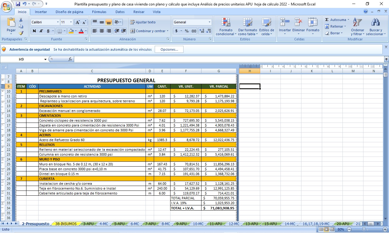Center the cell text horizontally
The height and width of the screenshot is (233, 389).
point(102,31)
